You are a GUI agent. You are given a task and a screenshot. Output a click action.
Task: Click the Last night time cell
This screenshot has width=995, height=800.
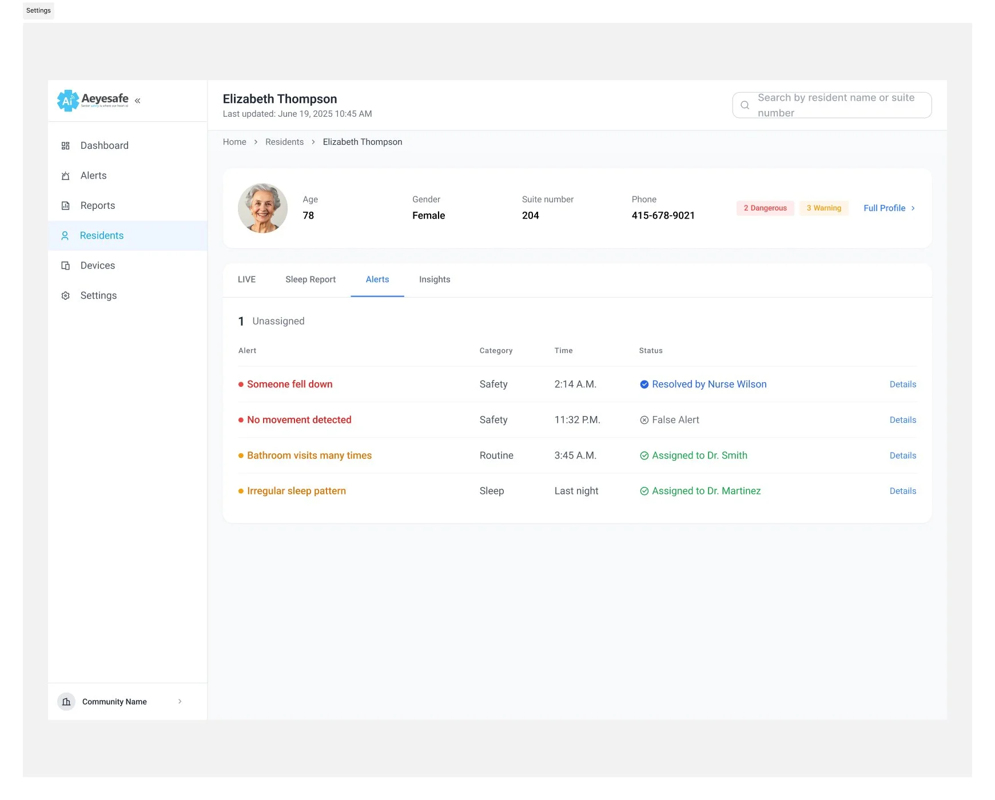point(576,491)
